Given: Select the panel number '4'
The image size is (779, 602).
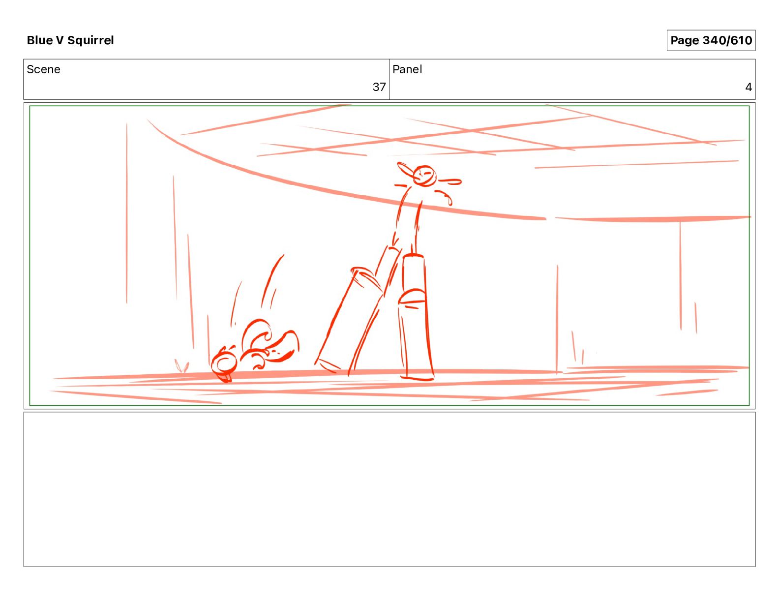Looking at the screenshot, I should [749, 87].
